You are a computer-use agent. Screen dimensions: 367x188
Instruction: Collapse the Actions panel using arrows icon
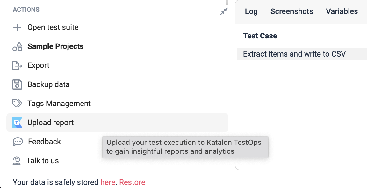pos(224,11)
